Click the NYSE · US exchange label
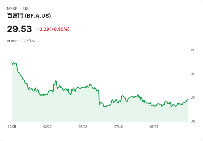The image size is (203, 141). pyautogui.click(x=18, y=9)
